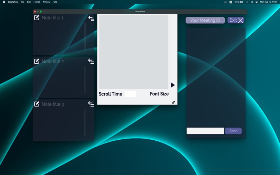Click the arrow-list icon for Note title 2

pos(91,62)
